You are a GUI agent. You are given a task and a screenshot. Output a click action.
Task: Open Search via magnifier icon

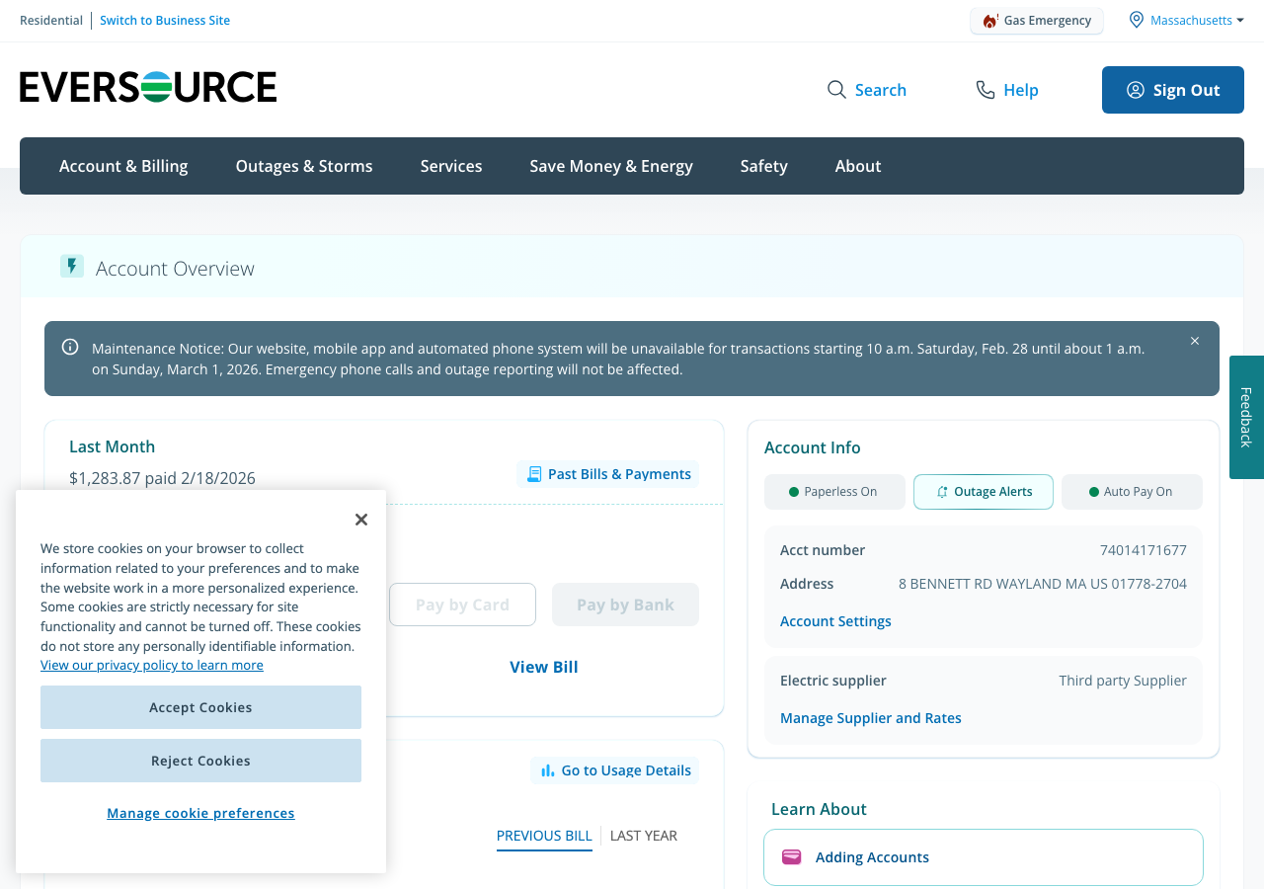point(836,90)
